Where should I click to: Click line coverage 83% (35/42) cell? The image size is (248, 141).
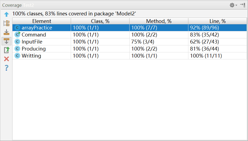pos(217,35)
